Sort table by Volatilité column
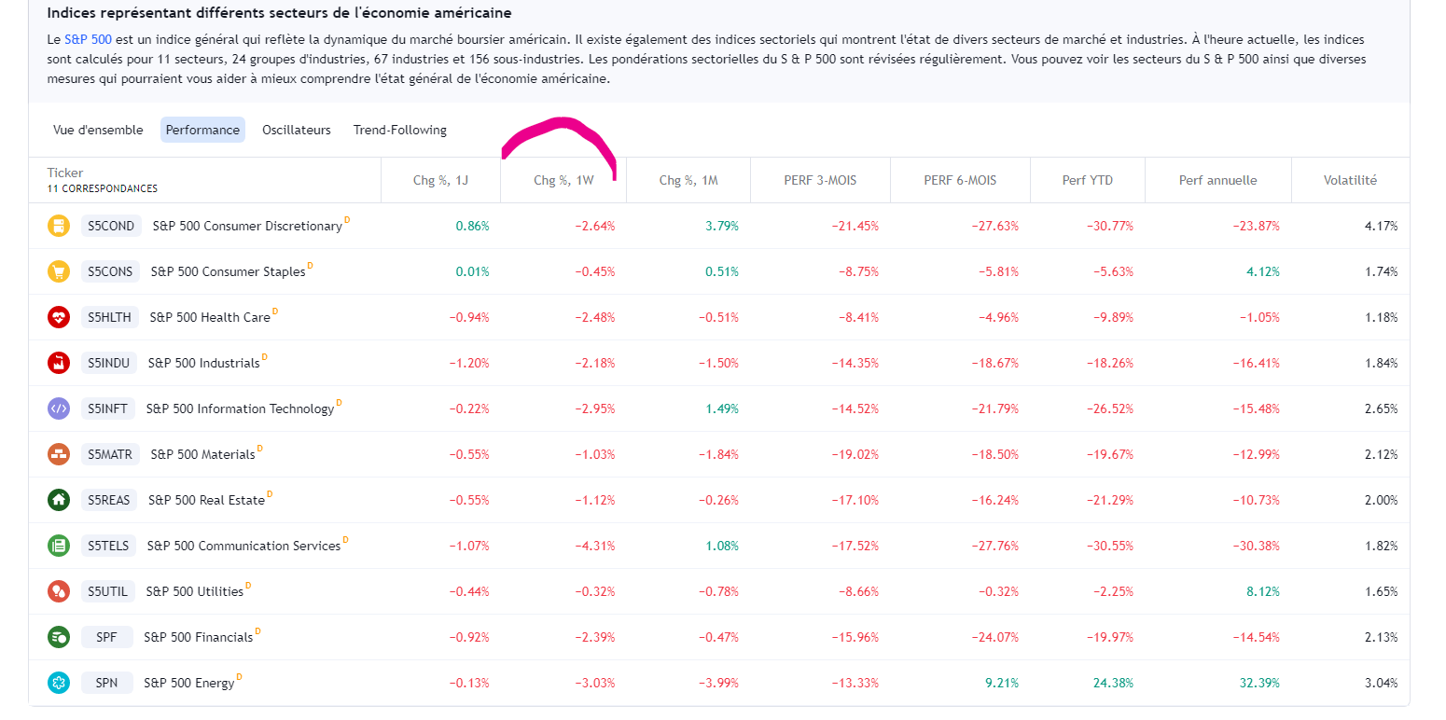 tap(1350, 180)
